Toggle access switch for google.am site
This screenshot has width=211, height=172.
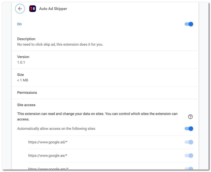point(189,168)
